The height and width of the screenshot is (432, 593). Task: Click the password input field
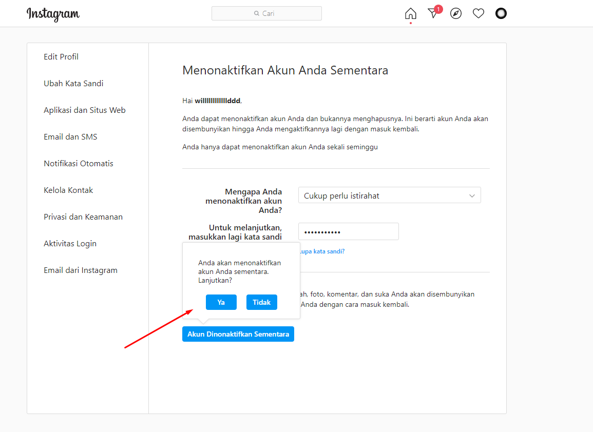click(348, 232)
